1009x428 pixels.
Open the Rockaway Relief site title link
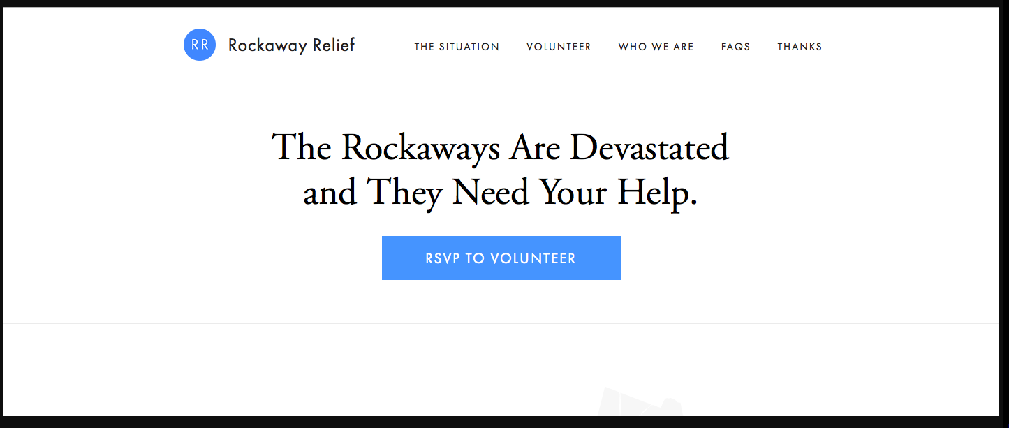tap(291, 46)
